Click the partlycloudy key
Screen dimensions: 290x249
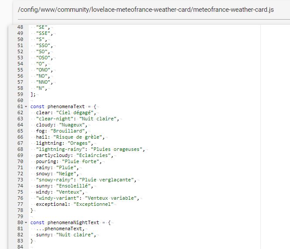pyautogui.click(x=53, y=155)
